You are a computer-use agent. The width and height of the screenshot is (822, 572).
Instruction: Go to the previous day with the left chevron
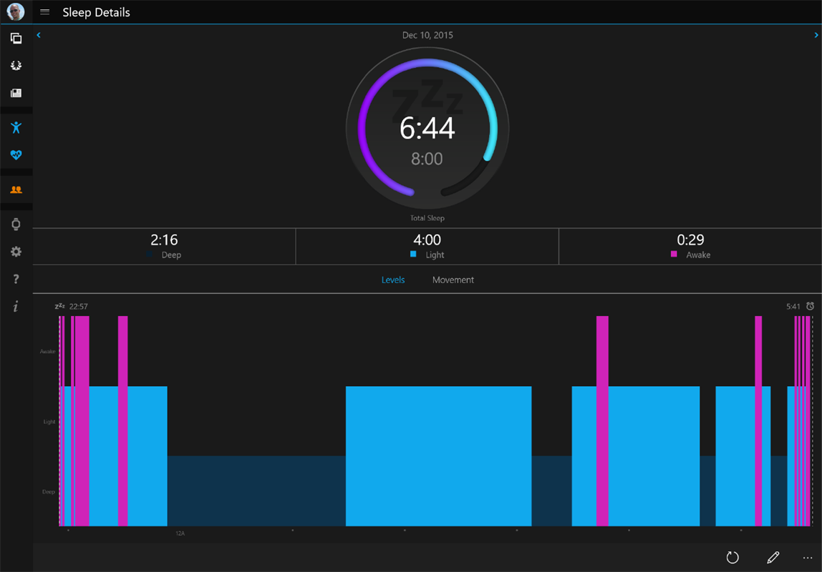pyautogui.click(x=38, y=34)
